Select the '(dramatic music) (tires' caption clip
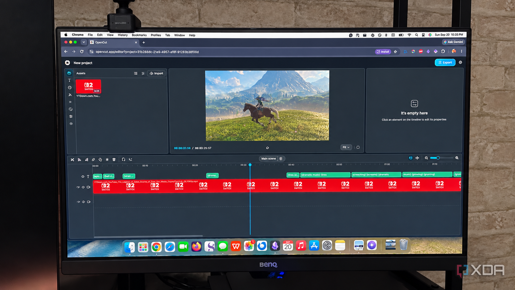This screenshot has height=290, width=515. click(325, 175)
